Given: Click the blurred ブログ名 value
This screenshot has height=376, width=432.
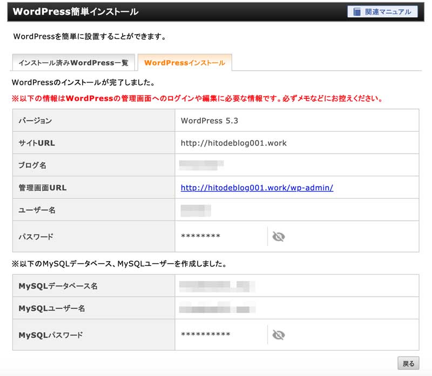Looking at the screenshot, I should 201,165.
